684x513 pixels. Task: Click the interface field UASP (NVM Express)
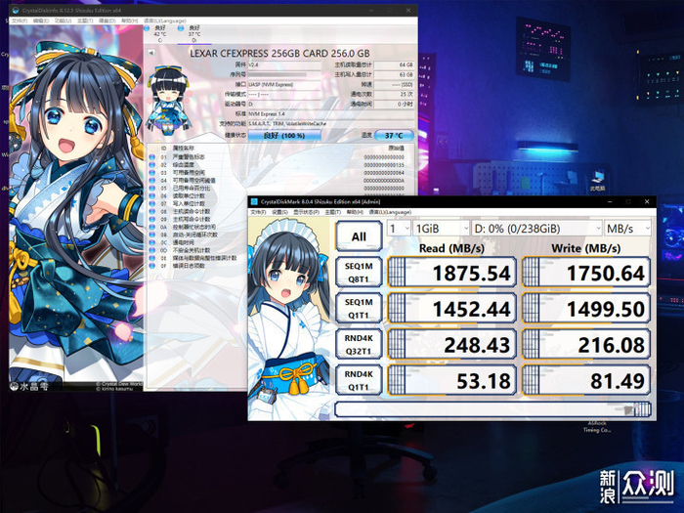click(x=284, y=84)
